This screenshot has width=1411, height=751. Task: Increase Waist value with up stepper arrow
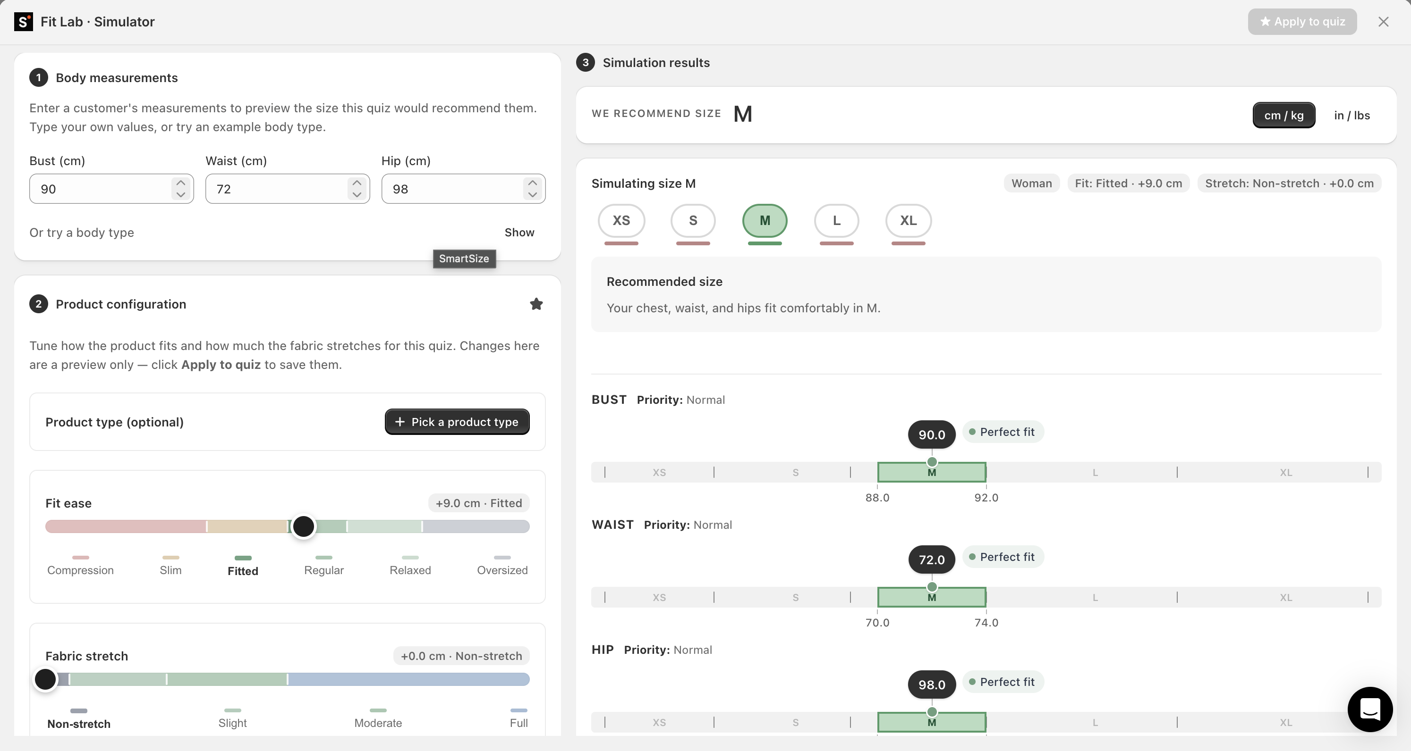point(357,183)
